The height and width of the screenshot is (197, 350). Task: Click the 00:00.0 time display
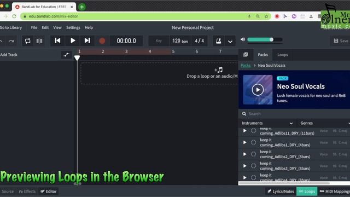[x=126, y=41]
